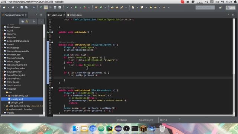Click the Previous Annotation toolbar icon
238x134 pixels.
coord(142,7)
